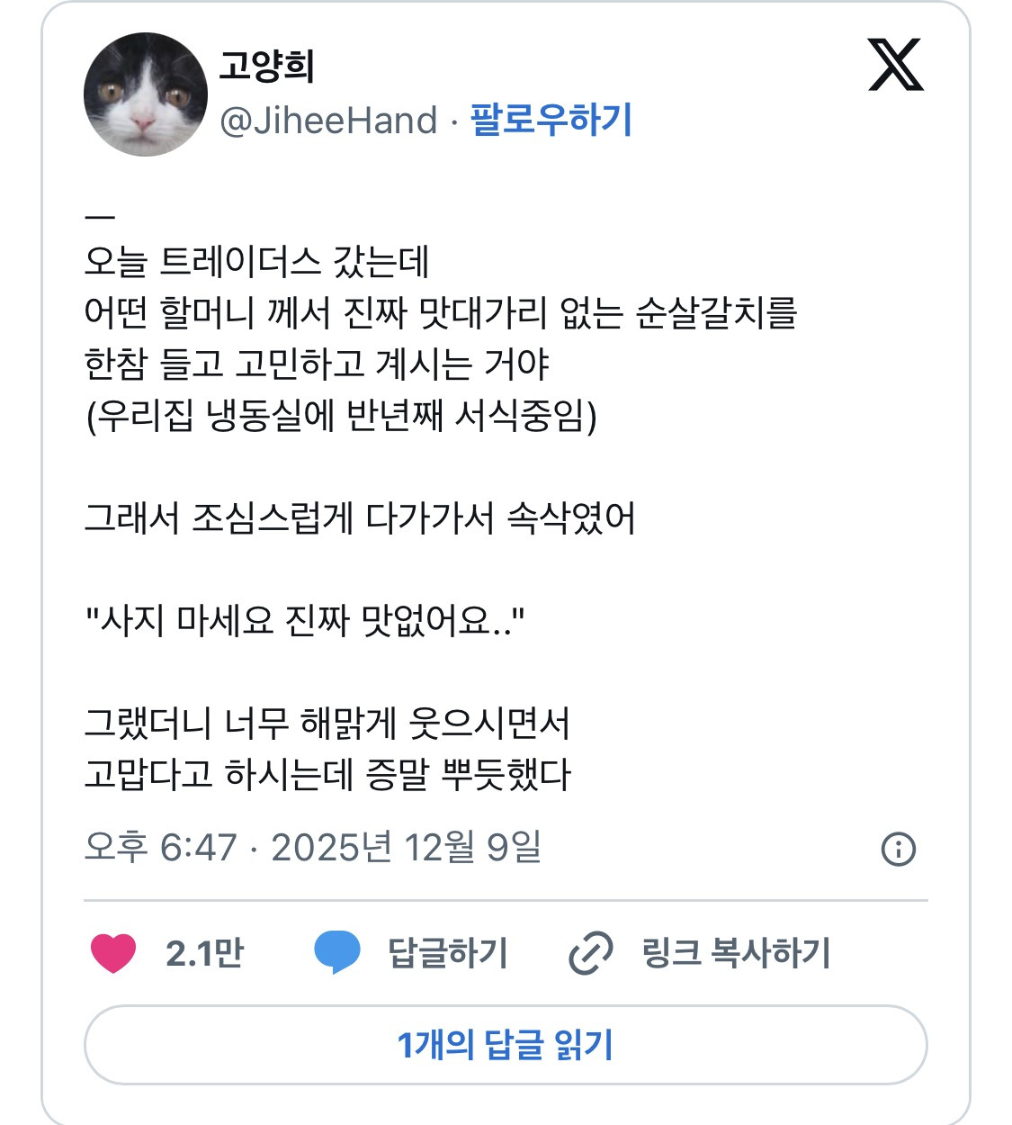
Task: Click the 답글하기 reply text
Action: [448, 953]
